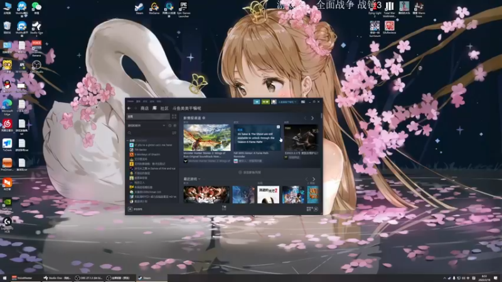Open ToDesk desktop shortcut

point(7,145)
